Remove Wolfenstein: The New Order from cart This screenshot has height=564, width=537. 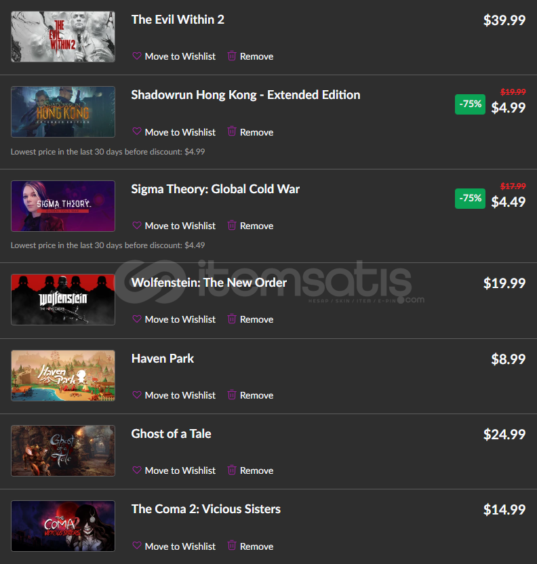(250, 319)
